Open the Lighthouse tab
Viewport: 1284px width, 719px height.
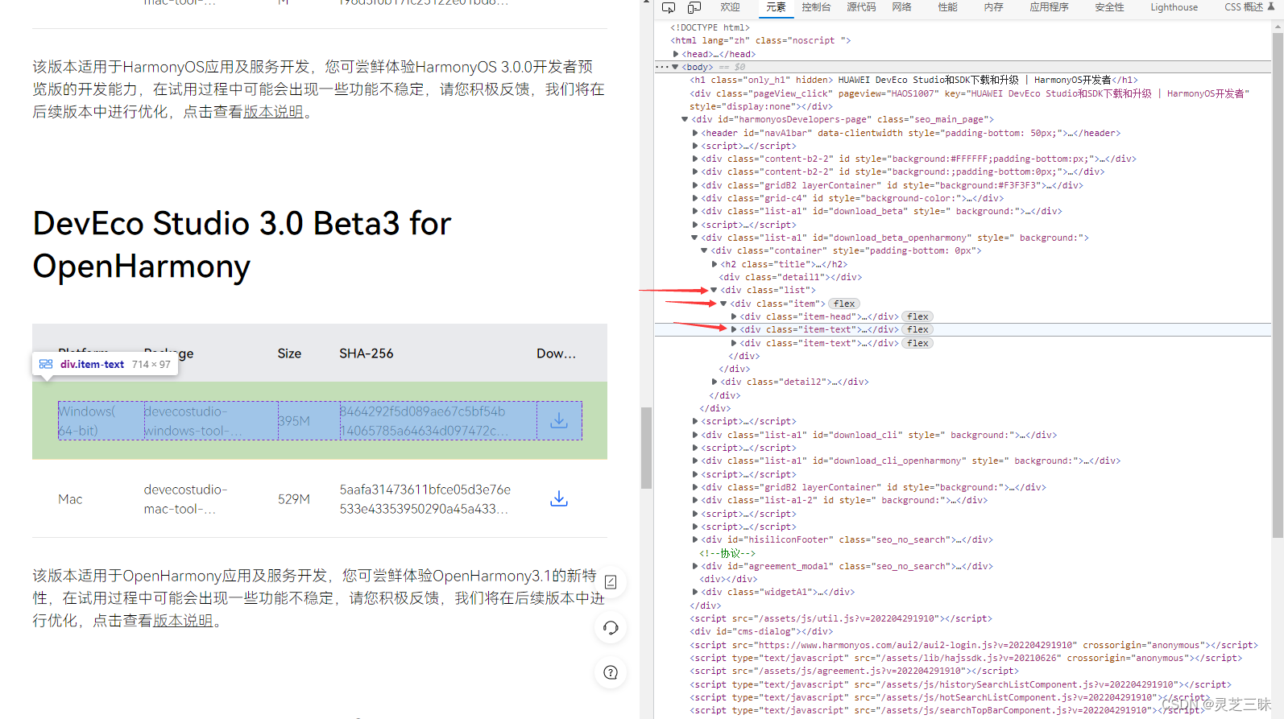(1174, 7)
